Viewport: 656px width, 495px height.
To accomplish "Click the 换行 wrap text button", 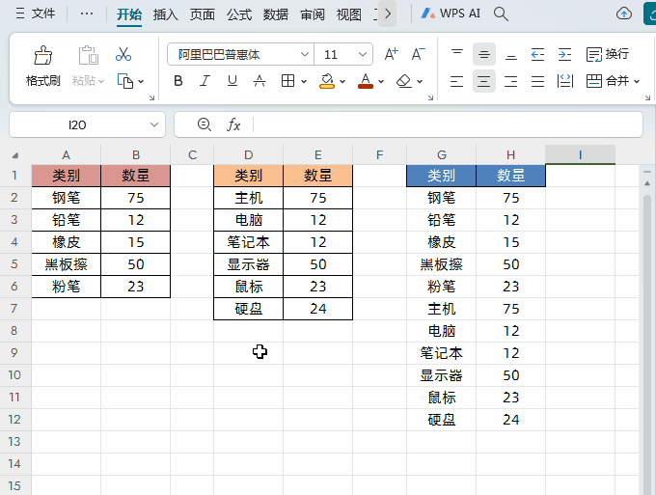I will point(607,55).
